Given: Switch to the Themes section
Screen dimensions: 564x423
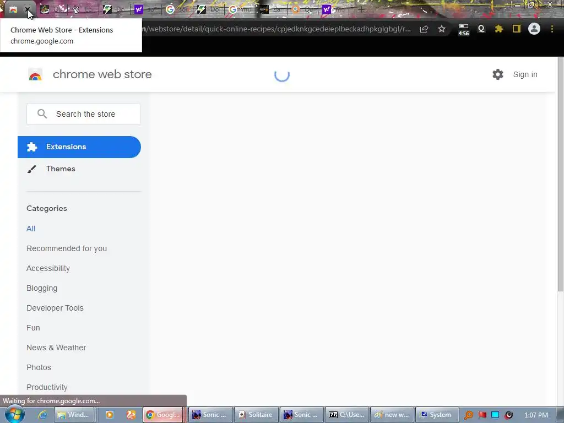Looking at the screenshot, I should coord(61,169).
